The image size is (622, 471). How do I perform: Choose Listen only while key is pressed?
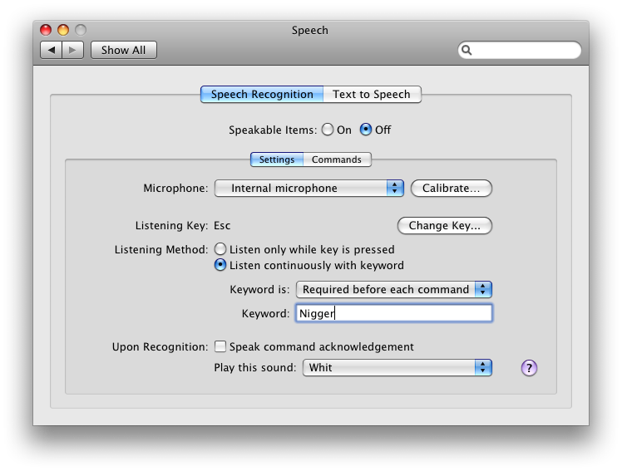(220, 249)
